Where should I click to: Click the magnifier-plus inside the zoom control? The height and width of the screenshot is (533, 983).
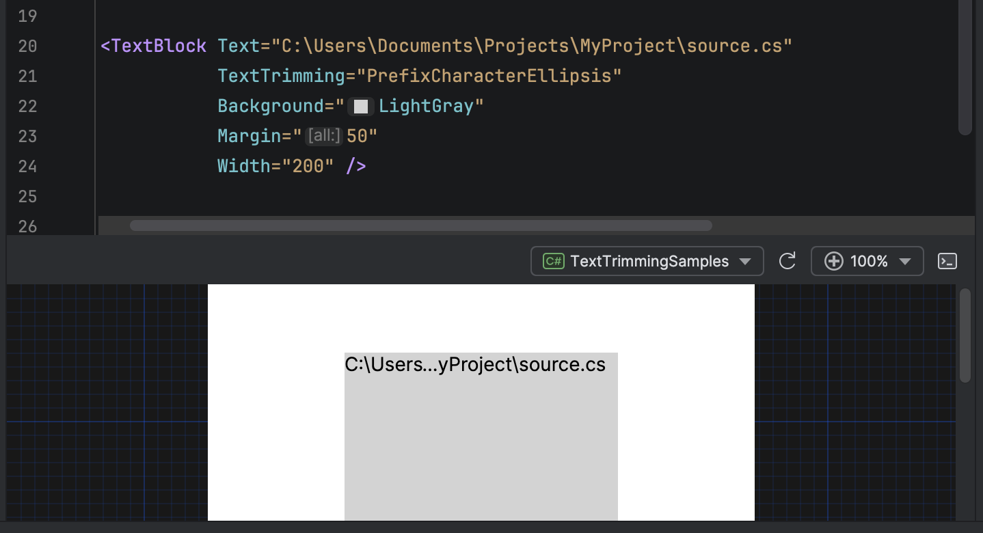pos(834,261)
